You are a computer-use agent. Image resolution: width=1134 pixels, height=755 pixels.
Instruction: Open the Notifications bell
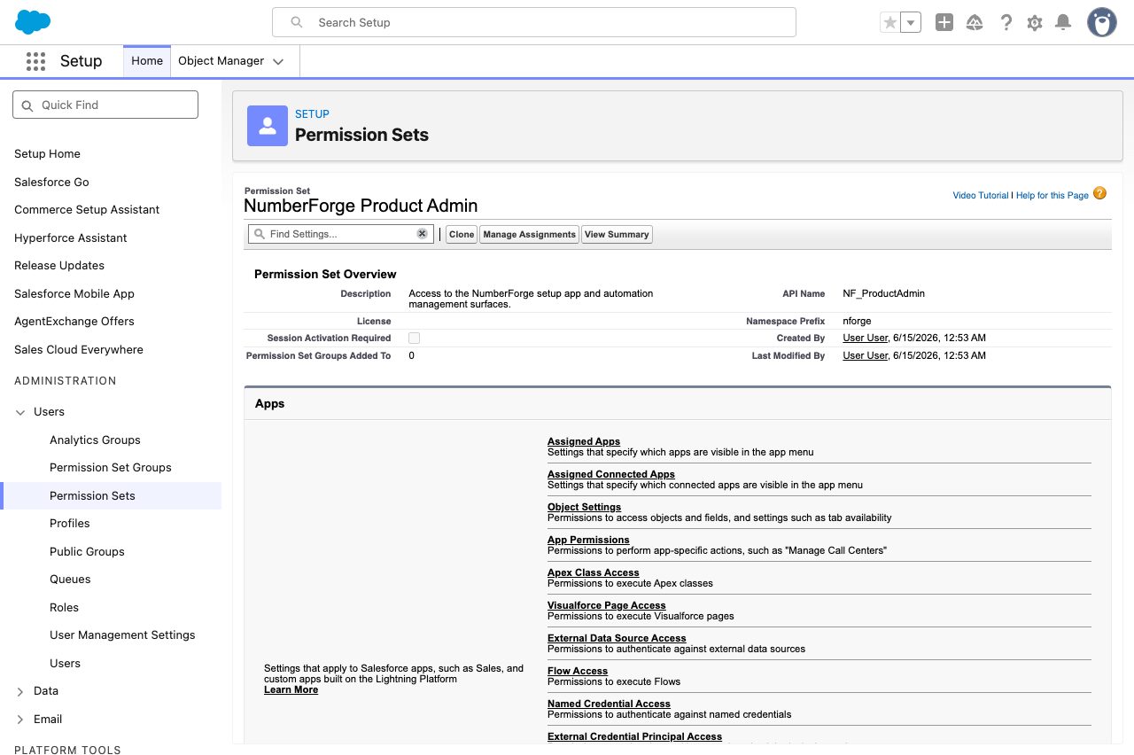[1064, 23]
